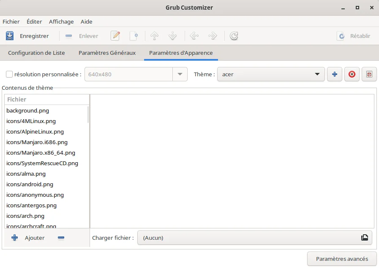This screenshot has height=268, width=379.
Task: Open the Fichier menu
Action: 11,21
